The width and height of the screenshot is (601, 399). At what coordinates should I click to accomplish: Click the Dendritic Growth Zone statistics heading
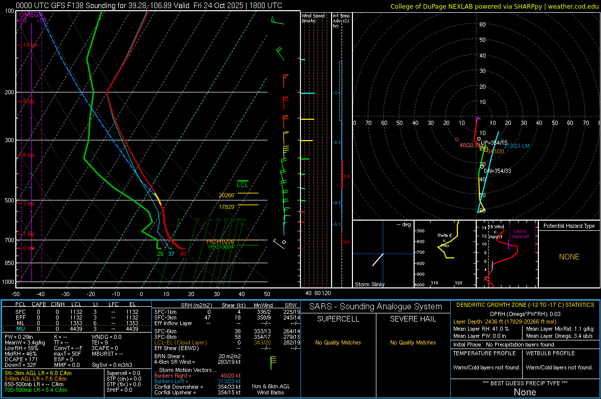click(x=525, y=305)
